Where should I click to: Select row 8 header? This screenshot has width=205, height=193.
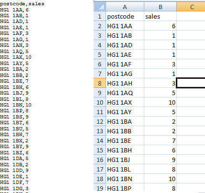tap(100, 83)
